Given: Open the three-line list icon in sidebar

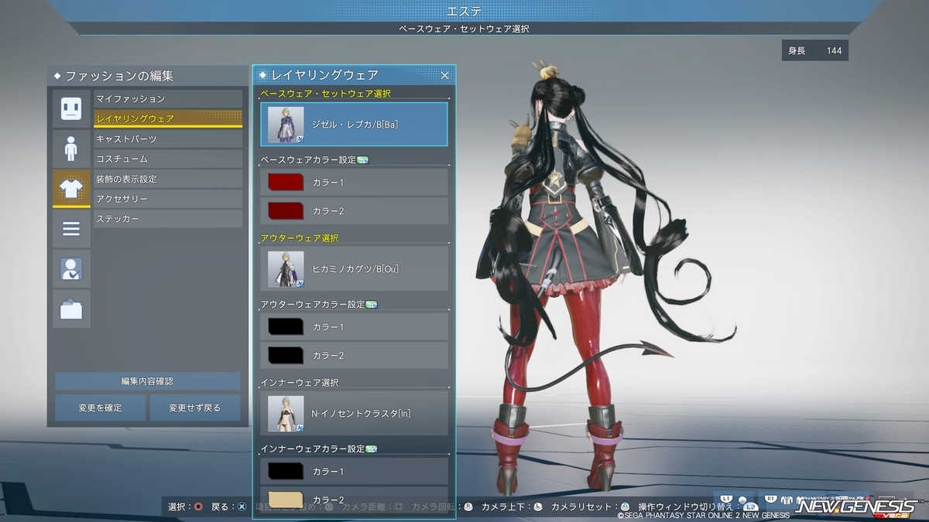Looking at the screenshot, I should 71,229.
